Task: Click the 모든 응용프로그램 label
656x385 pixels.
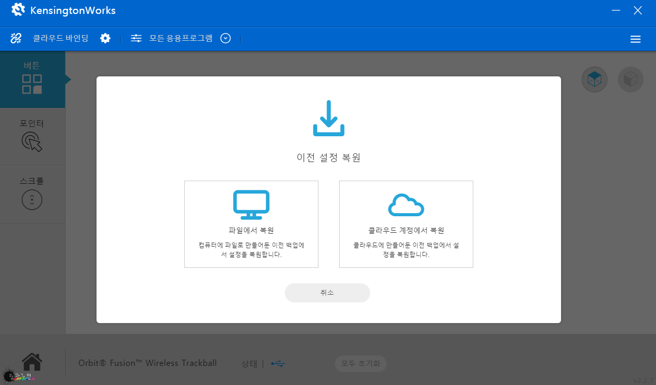Action: 181,38
